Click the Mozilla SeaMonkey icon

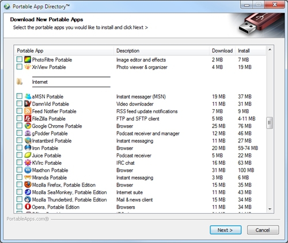pos(28,192)
